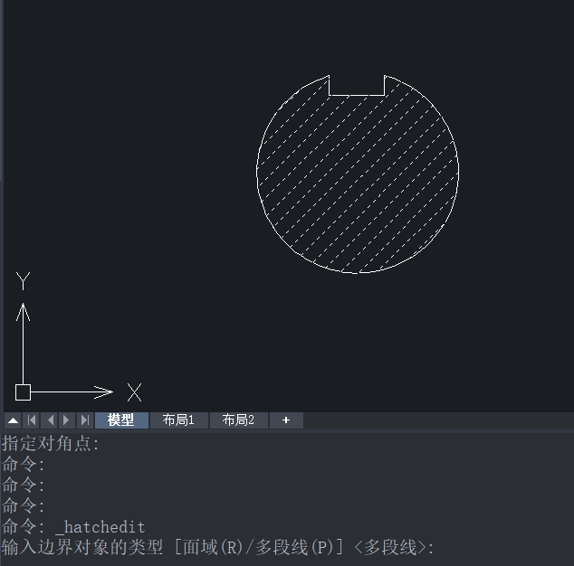This screenshot has width=574, height=566.
Task: Click the UCS origin square icon
Action: tap(24, 391)
